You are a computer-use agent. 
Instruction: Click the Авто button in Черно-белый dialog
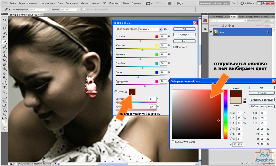(184, 41)
